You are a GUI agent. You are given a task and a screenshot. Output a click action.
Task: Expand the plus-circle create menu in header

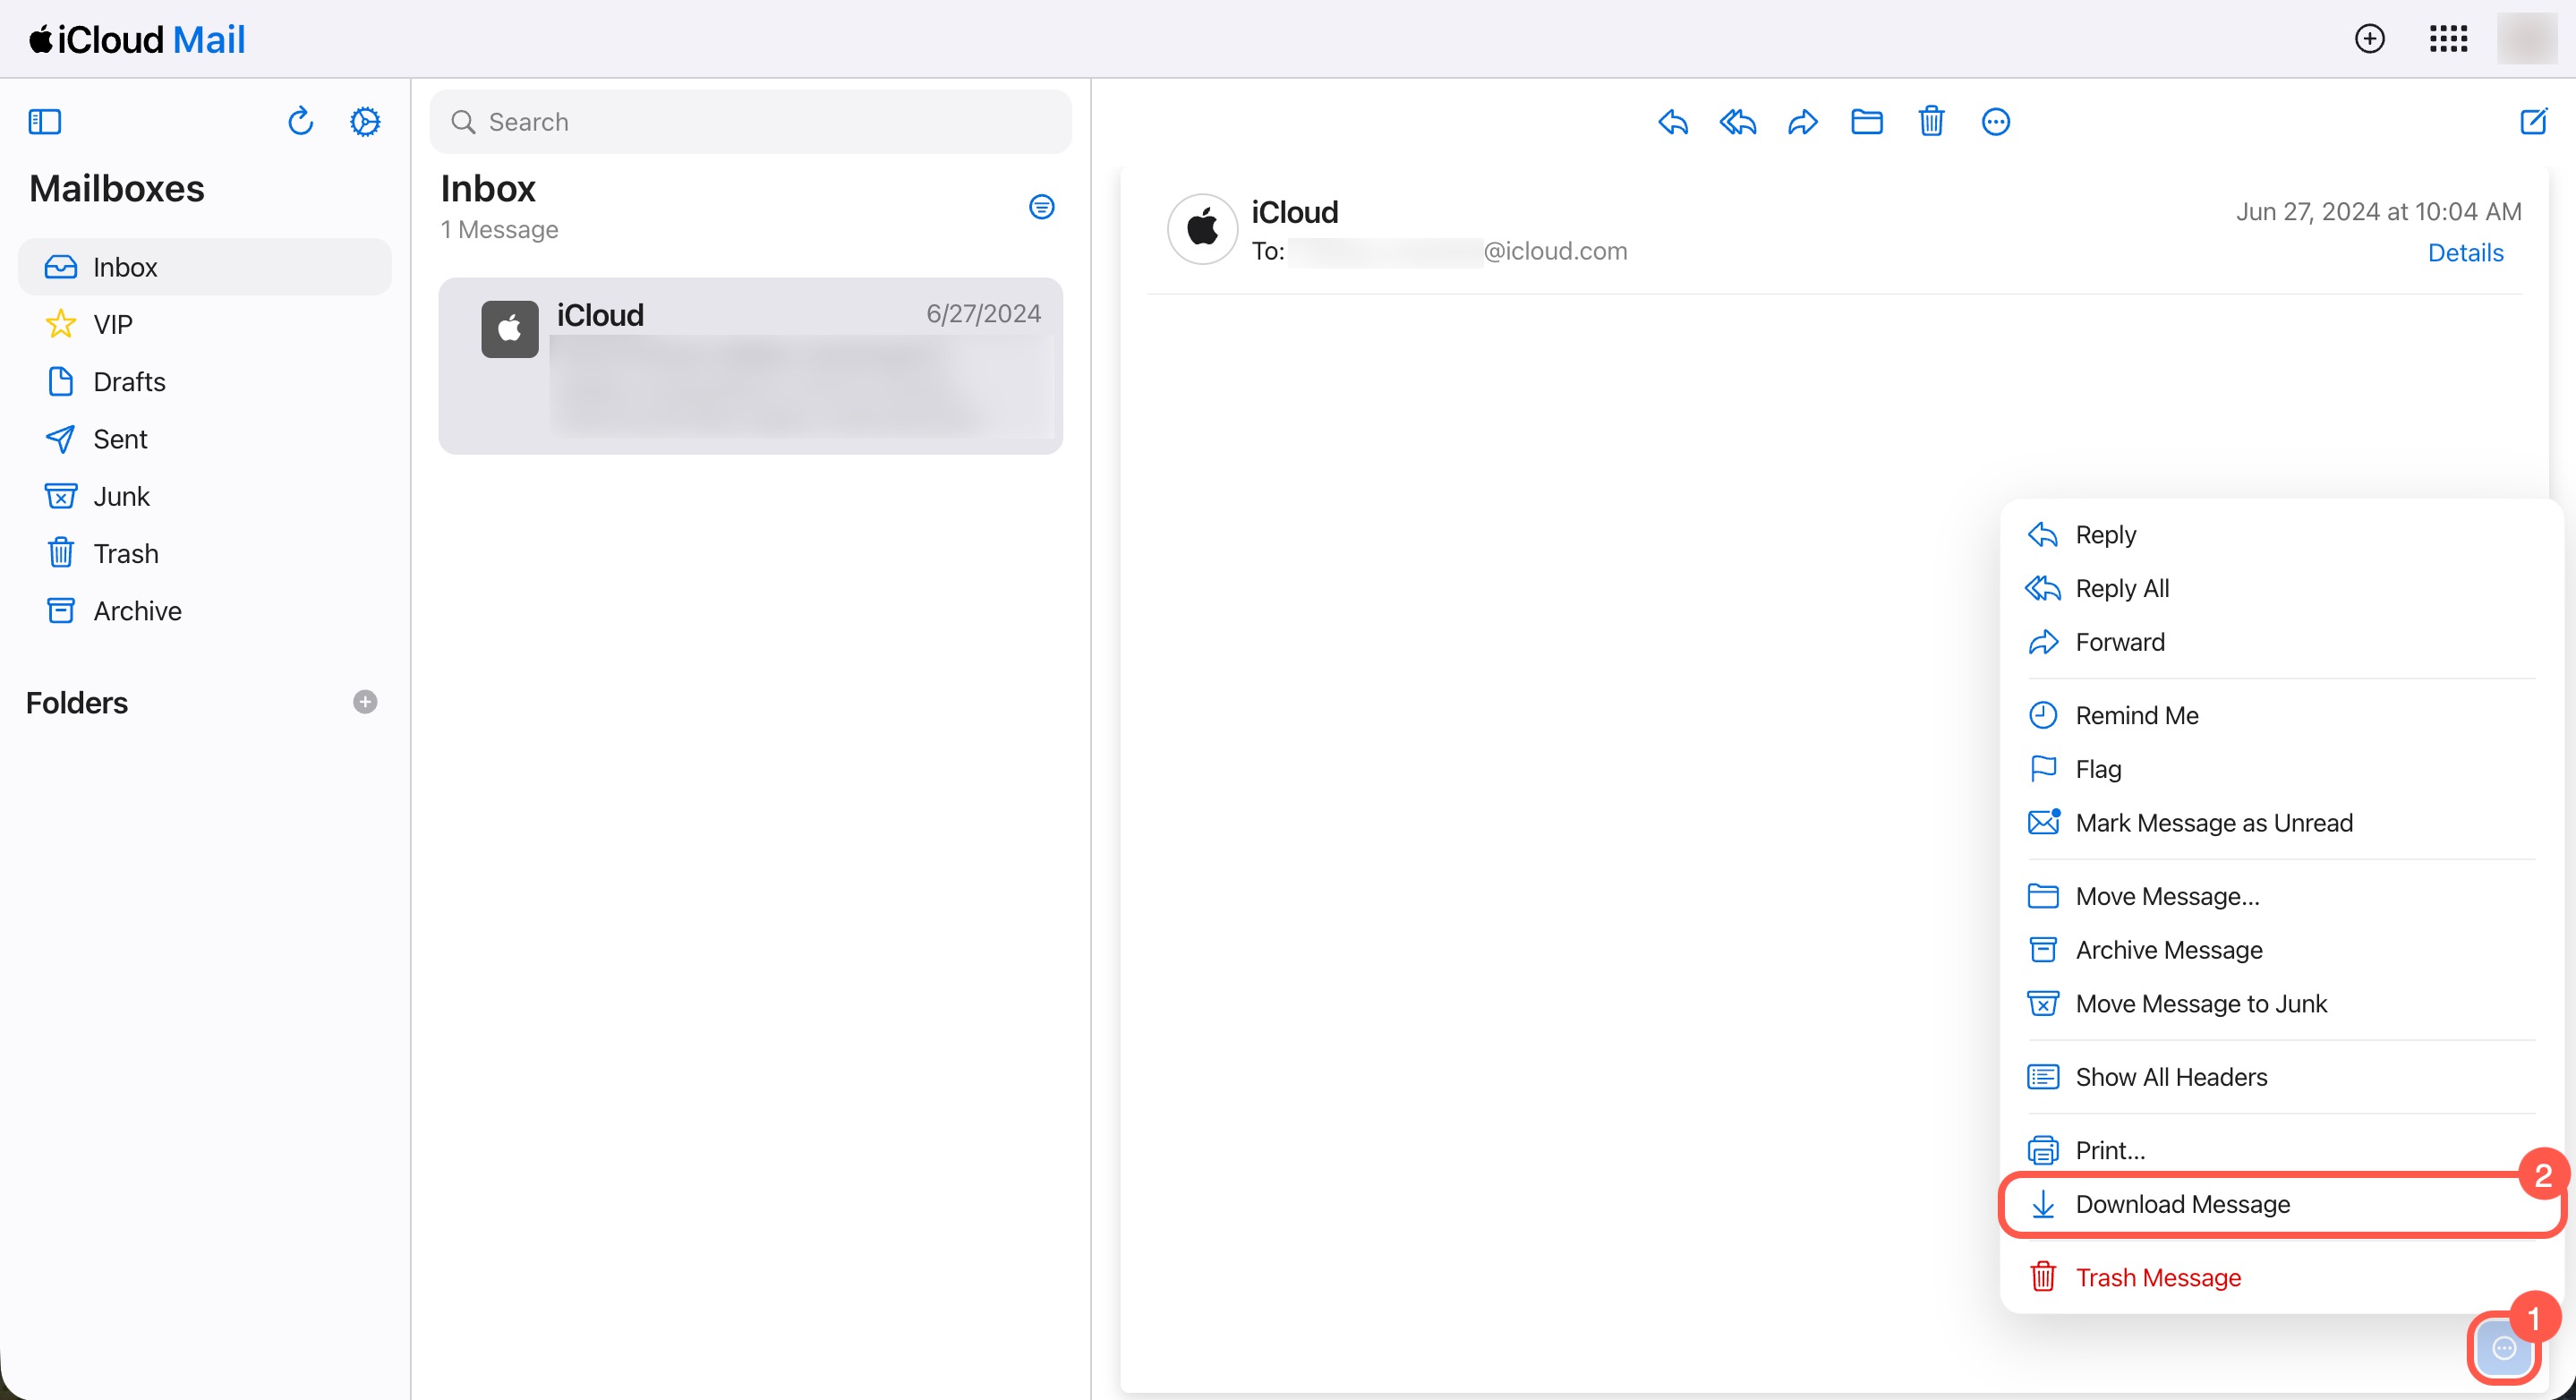click(2369, 39)
